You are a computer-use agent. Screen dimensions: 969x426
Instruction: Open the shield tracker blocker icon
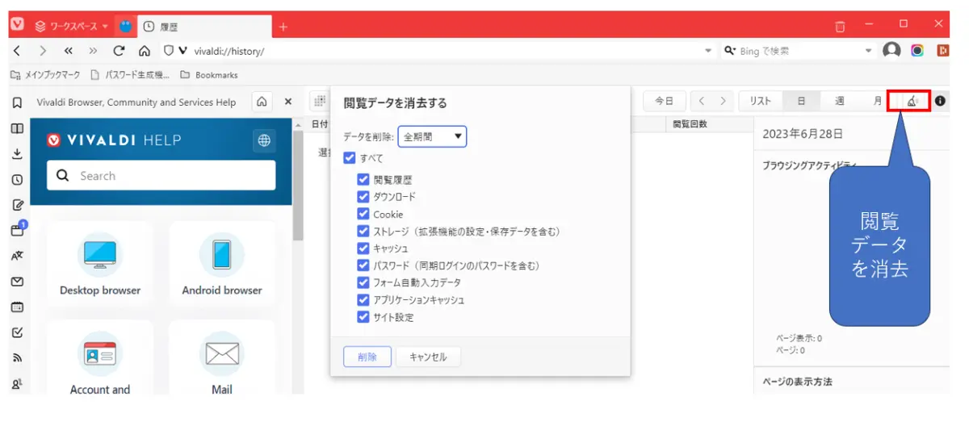[x=169, y=51]
